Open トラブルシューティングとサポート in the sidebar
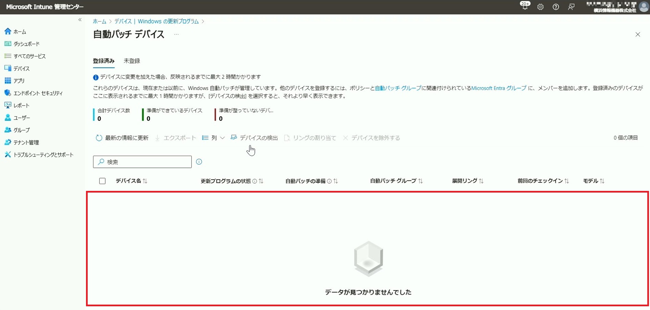Screen dimensions: 650x310 click(x=39, y=155)
